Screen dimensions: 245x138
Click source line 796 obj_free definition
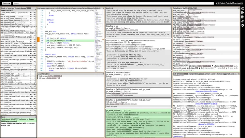click(x=70, y=57)
